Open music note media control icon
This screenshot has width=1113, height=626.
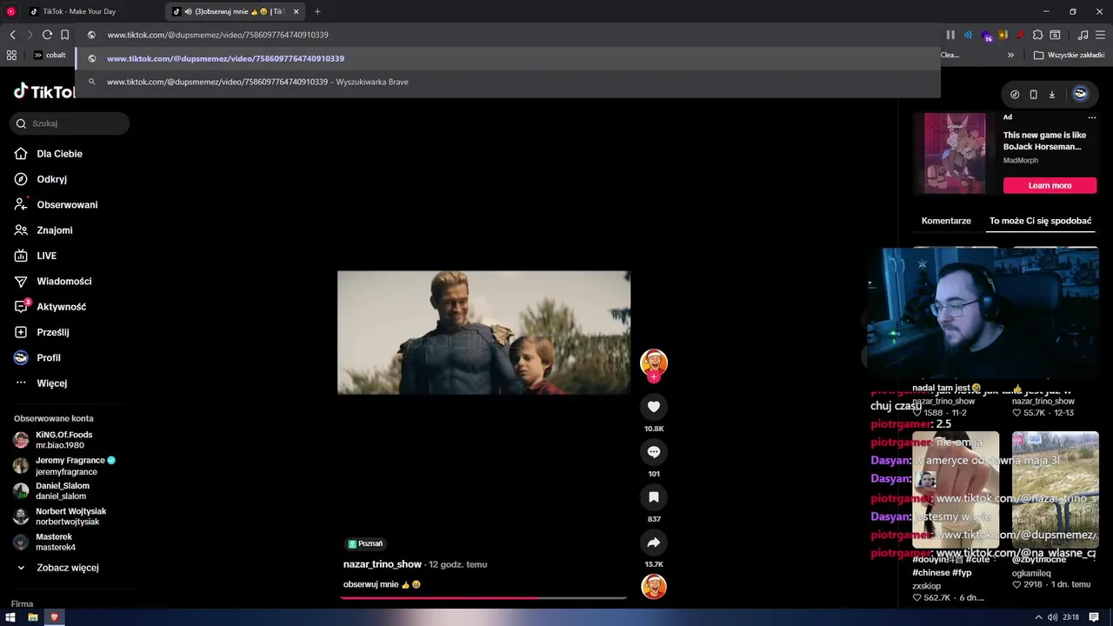(x=1083, y=35)
